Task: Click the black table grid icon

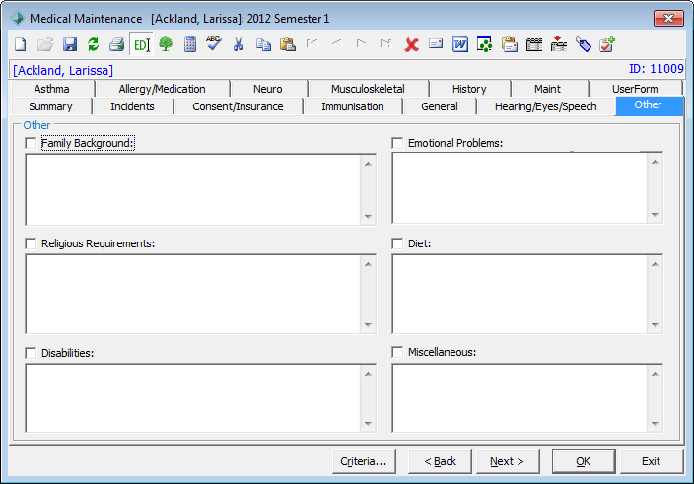Action: tap(534, 44)
